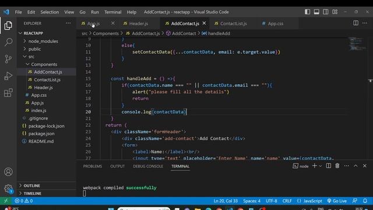Maximize the panel size chevron
The image size is (373, 210).
356,166
